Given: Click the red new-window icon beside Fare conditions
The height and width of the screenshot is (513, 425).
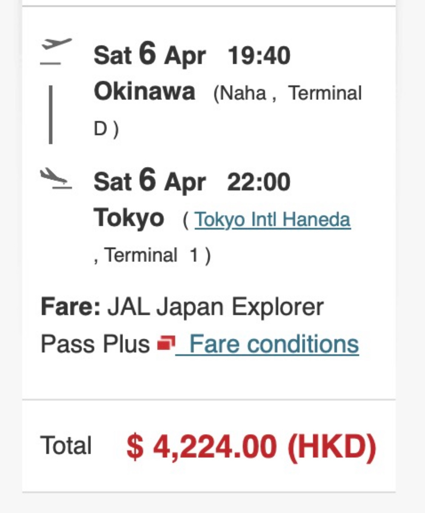Looking at the screenshot, I should (166, 343).
